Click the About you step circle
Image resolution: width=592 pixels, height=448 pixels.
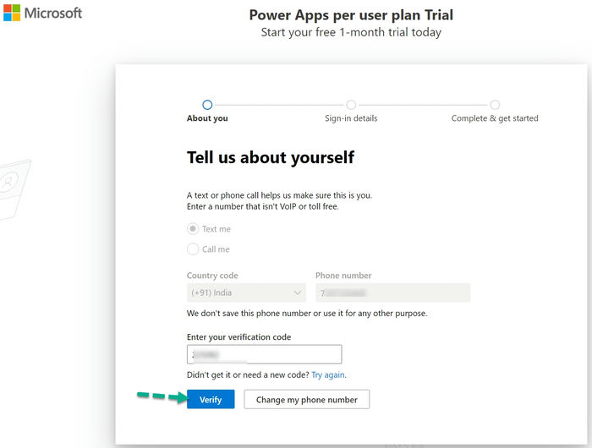207,105
